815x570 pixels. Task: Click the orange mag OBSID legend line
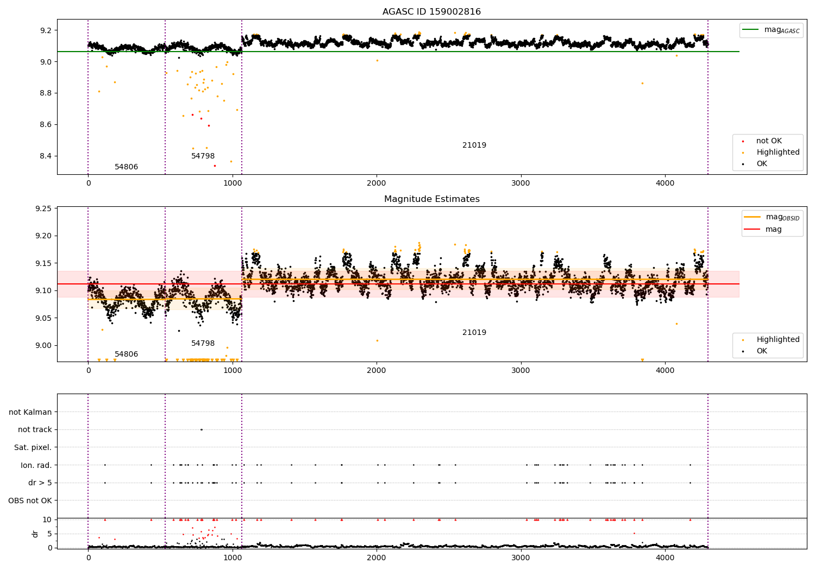tap(752, 217)
